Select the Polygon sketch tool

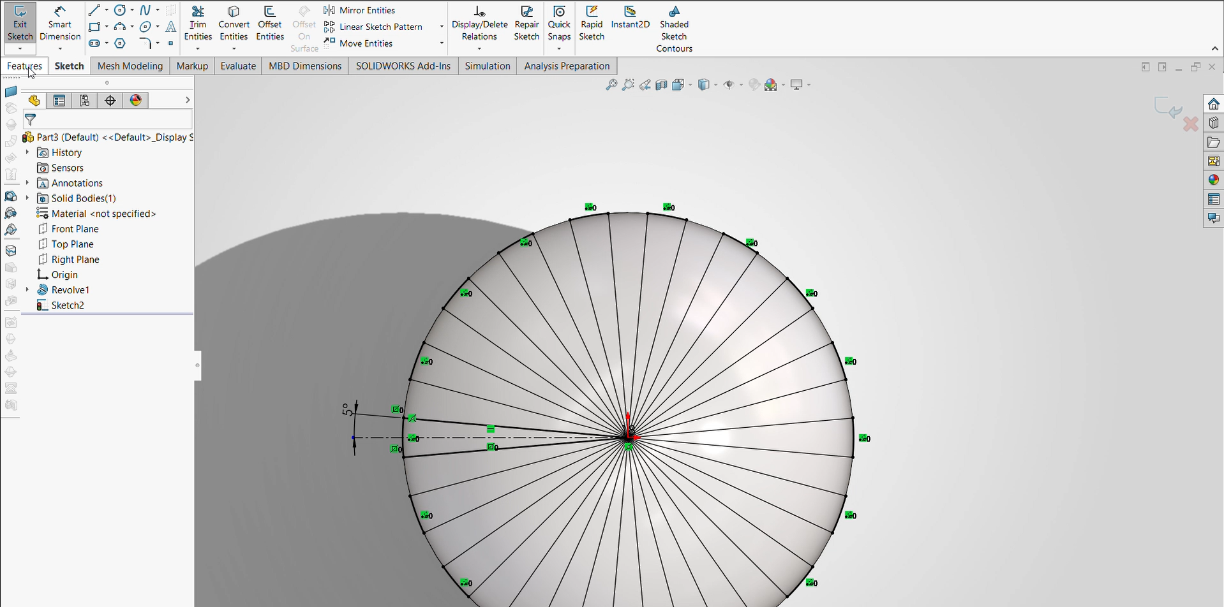click(120, 43)
